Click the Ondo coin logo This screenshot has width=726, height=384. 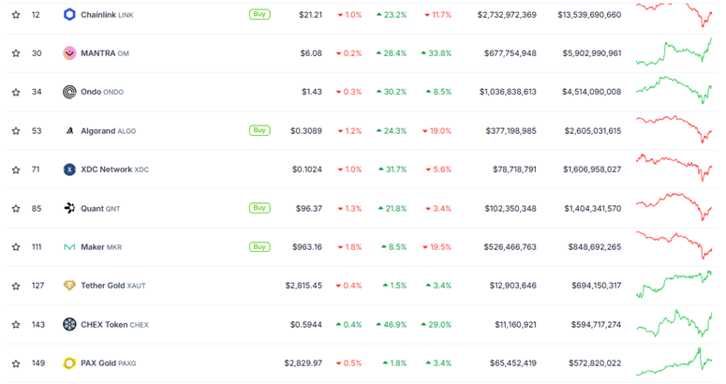coord(69,92)
